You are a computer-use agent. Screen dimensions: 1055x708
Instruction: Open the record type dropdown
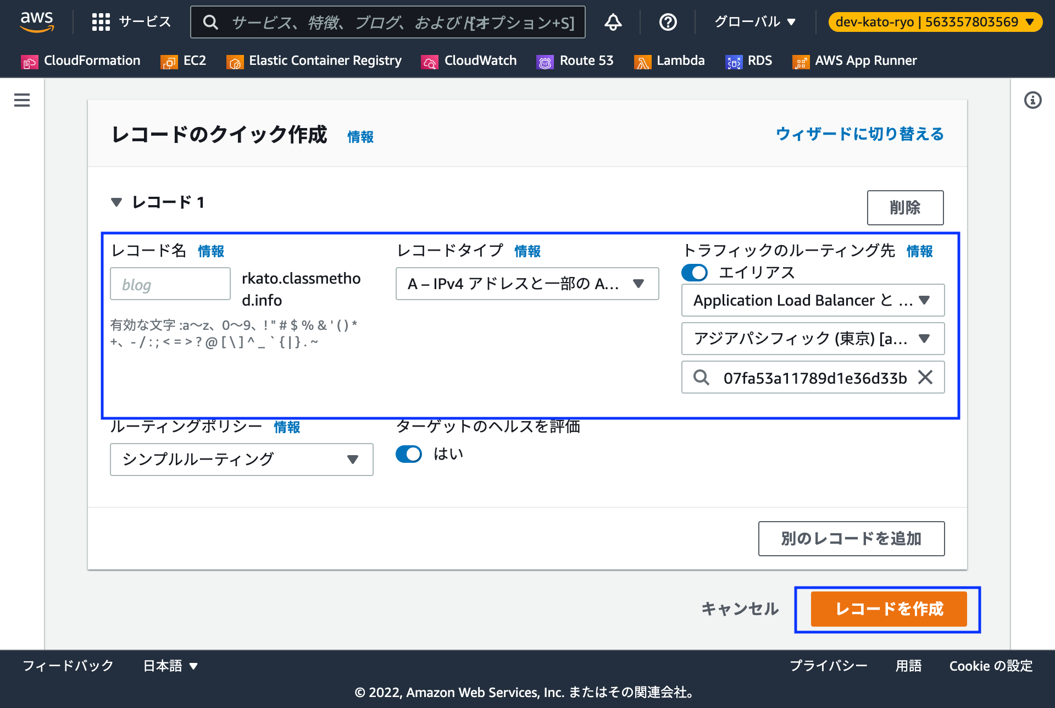coord(526,284)
